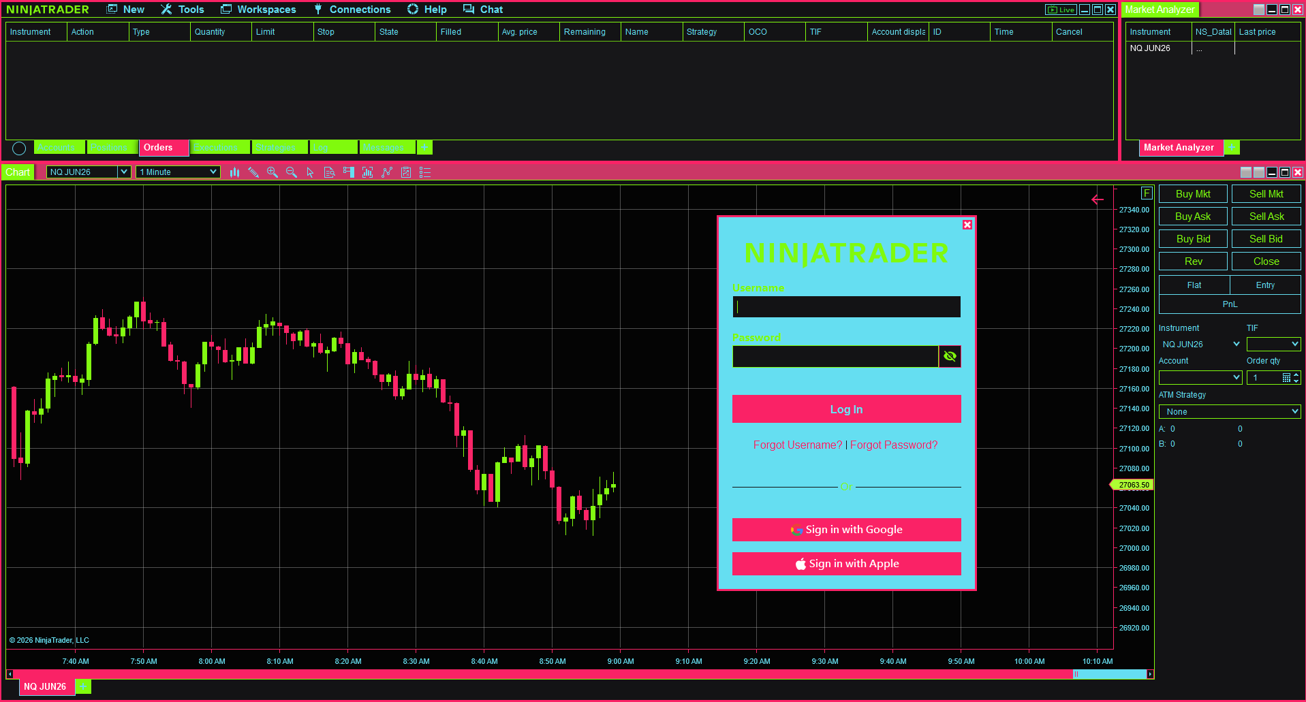Focus the Username input field

click(x=846, y=306)
